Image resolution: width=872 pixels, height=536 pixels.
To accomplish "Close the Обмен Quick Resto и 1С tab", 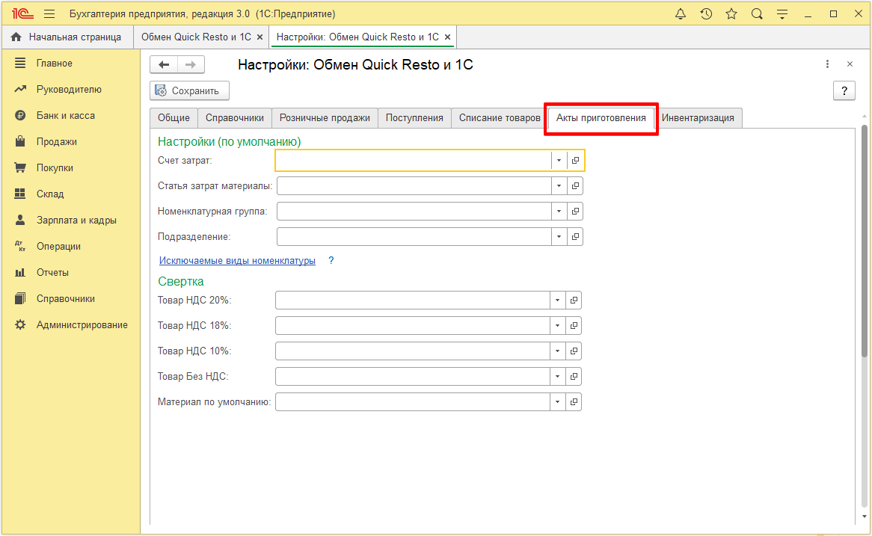I will click(260, 37).
